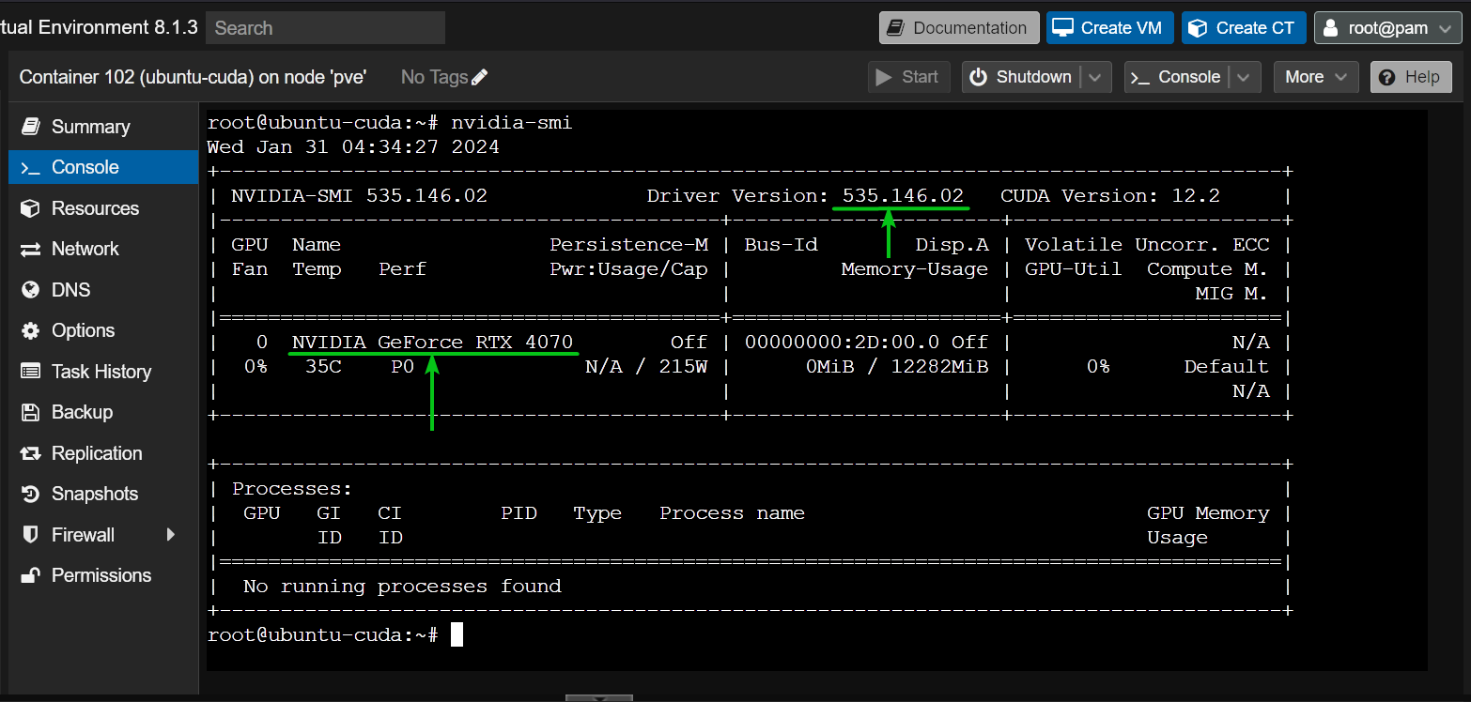1471x702 pixels.
Task: Open the More dropdown menu
Action: coord(1315,77)
